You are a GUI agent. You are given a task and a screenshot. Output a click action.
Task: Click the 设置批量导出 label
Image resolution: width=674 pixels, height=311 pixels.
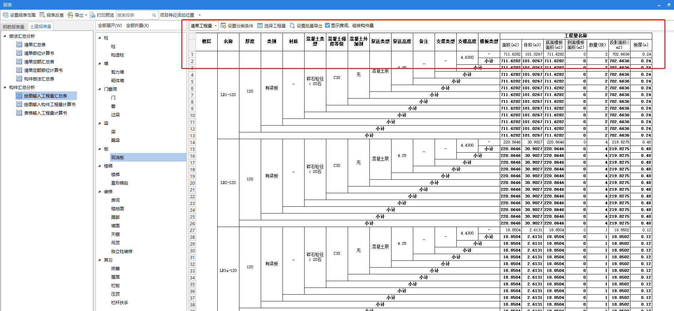tap(310, 26)
